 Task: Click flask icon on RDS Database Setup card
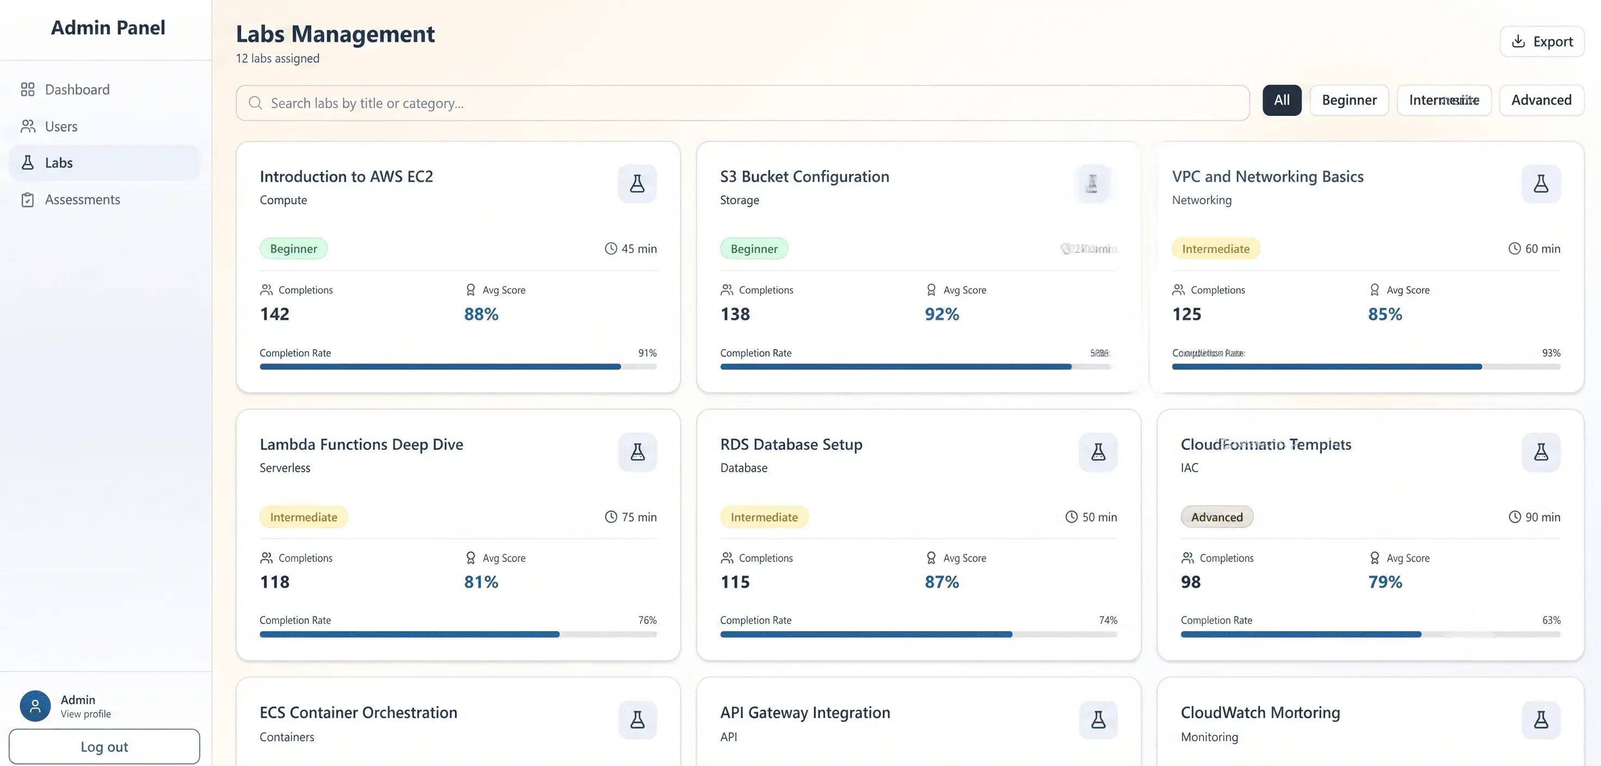click(x=1098, y=452)
